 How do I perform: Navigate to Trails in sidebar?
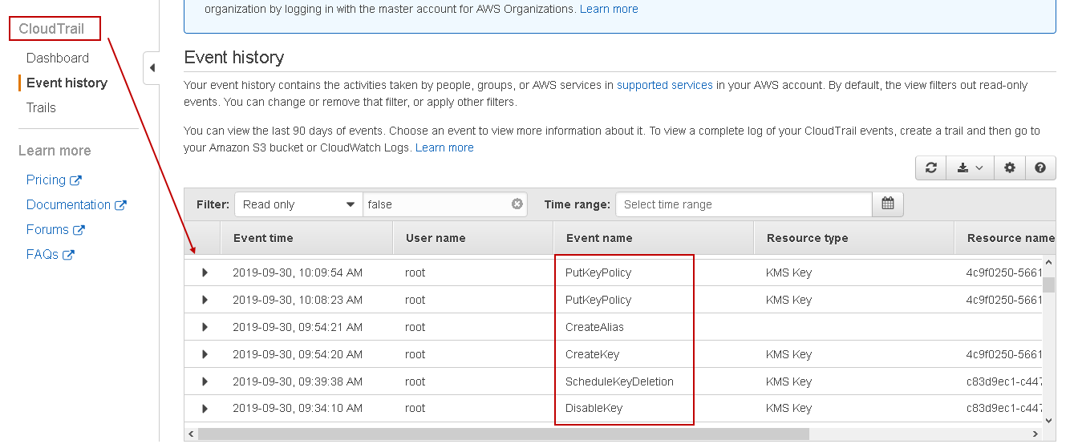click(x=41, y=107)
